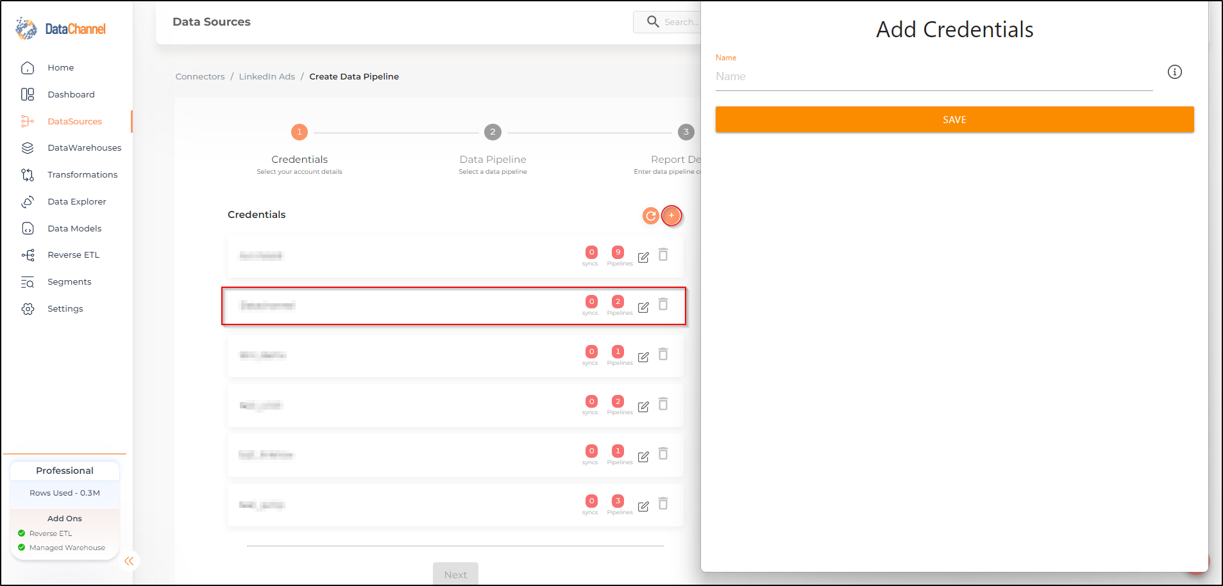Delete the credential with 3 pipelines
The height and width of the screenshot is (586, 1223).
click(663, 503)
